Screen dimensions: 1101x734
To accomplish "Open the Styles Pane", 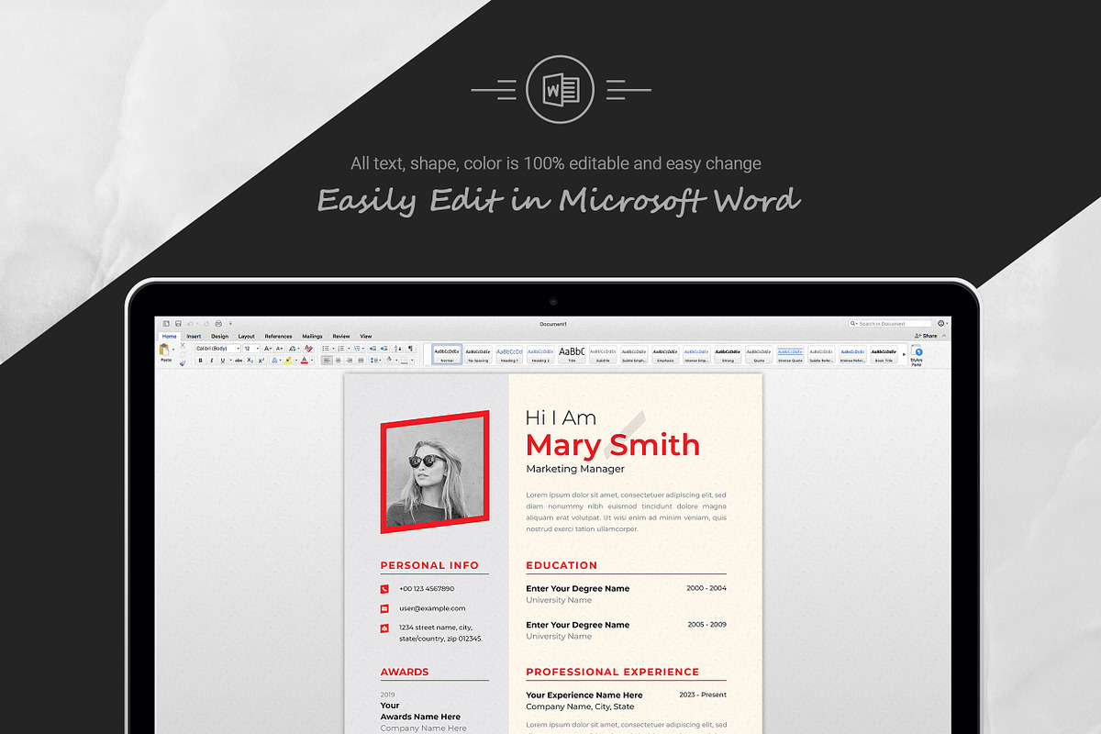I will (917, 355).
